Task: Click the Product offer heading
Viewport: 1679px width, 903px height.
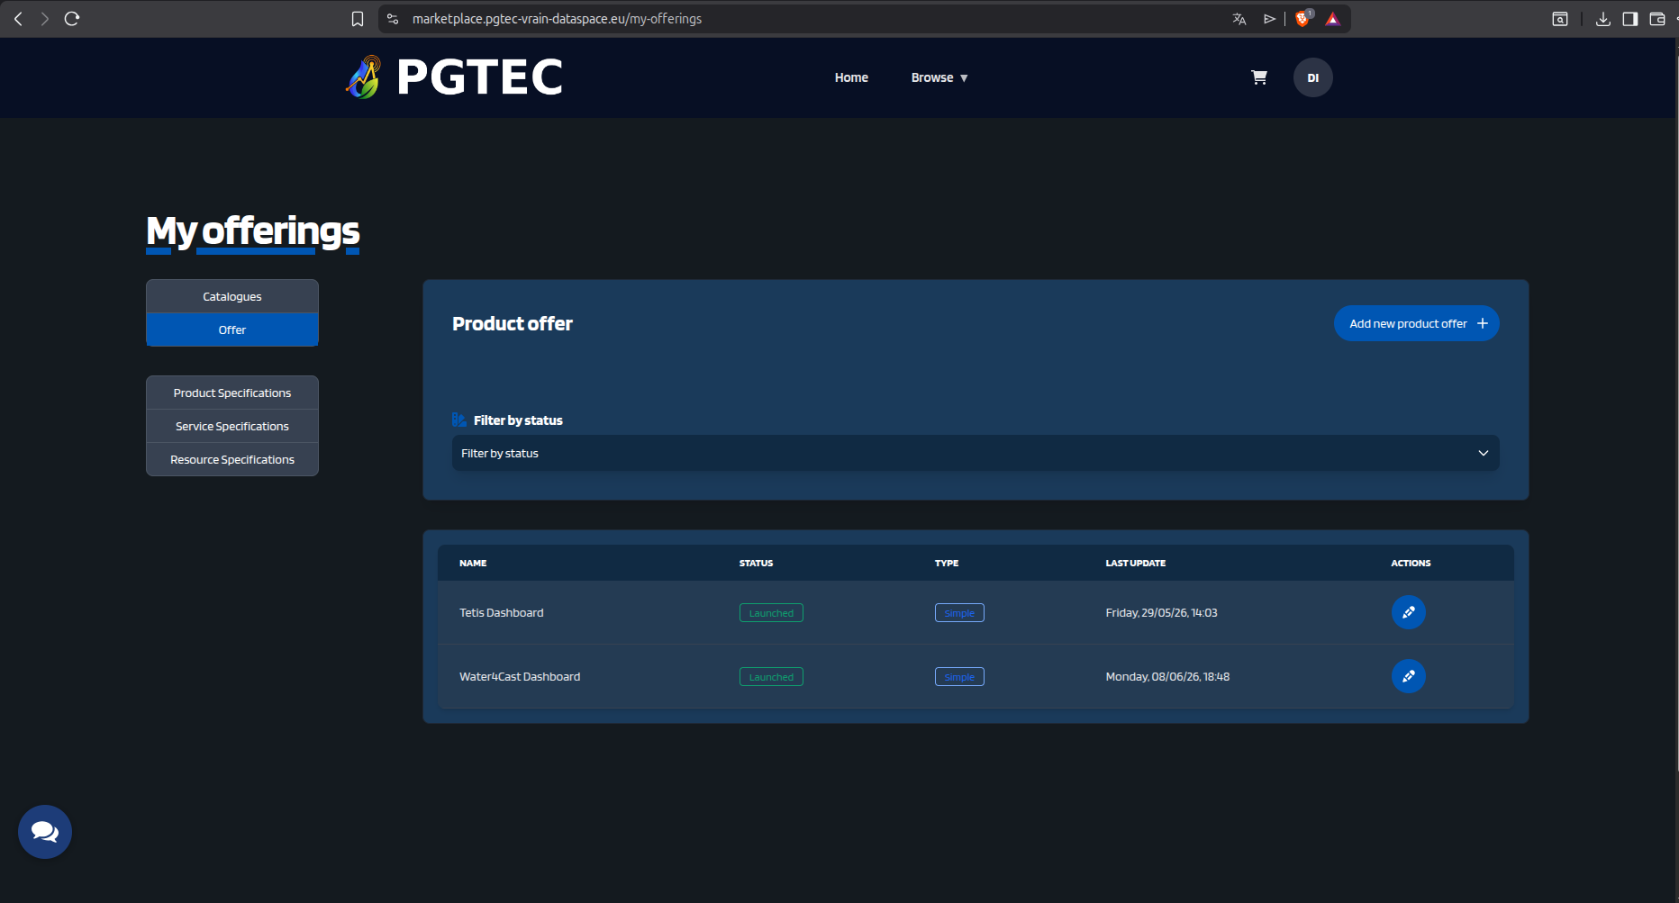Action: [x=513, y=323]
